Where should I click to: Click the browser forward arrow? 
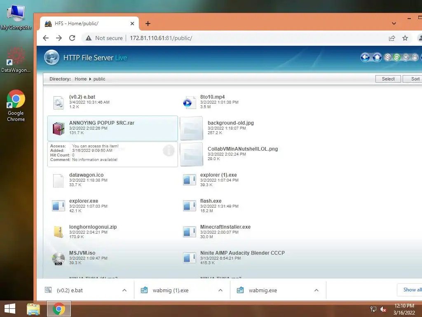pos(59,38)
